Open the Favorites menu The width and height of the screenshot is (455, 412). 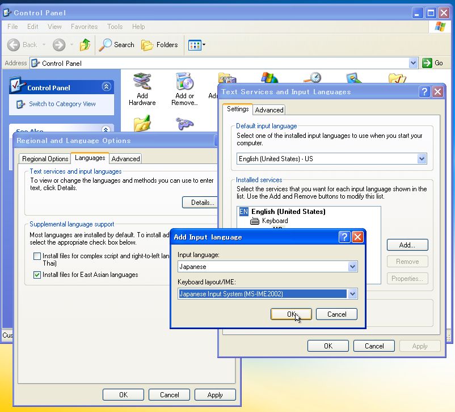coord(84,27)
